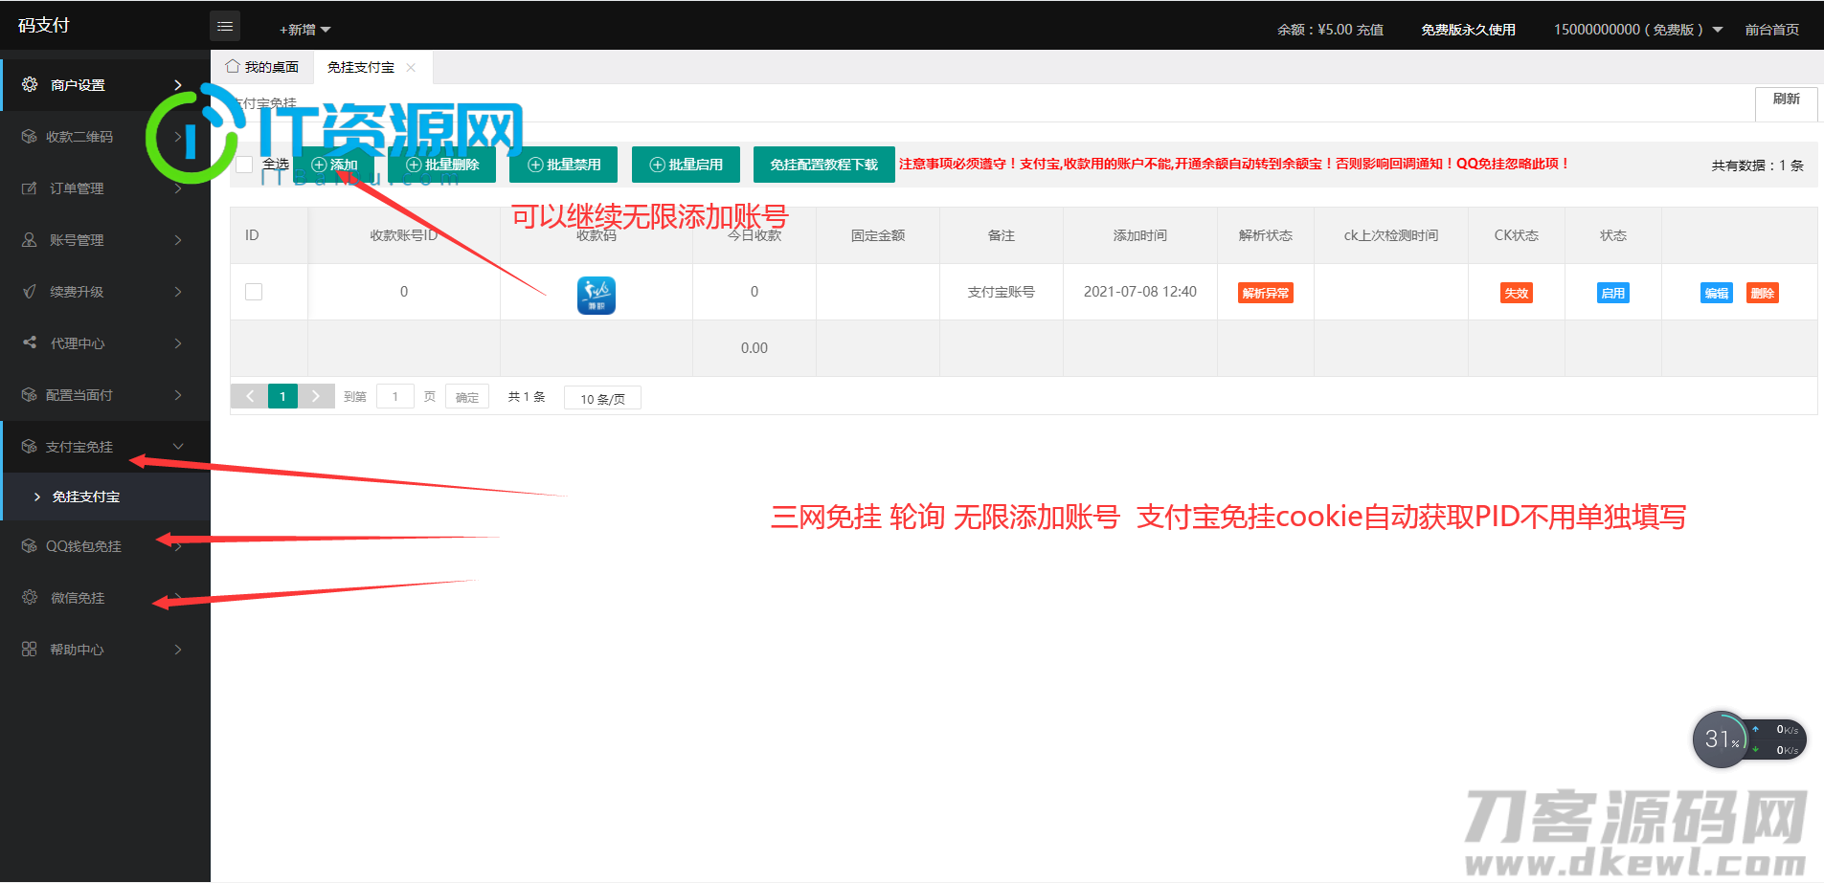The image size is (1824, 883).
Task: Click the 添加时间 2021-07-08 12:40 cell
Action: click(x=1139, y=292)
